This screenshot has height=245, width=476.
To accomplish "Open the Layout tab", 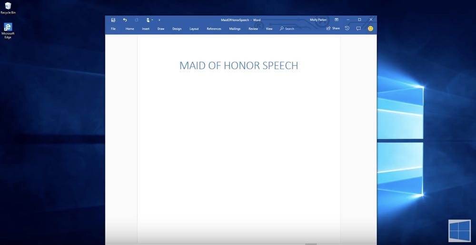I will [194, 29].
